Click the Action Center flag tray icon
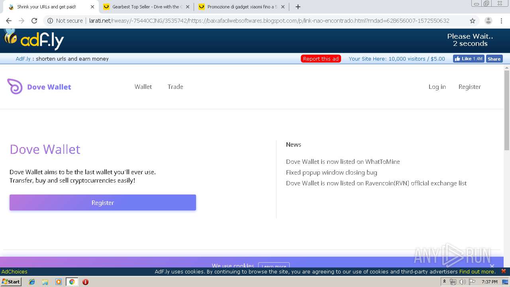510x287 pixels. [472, 282]
